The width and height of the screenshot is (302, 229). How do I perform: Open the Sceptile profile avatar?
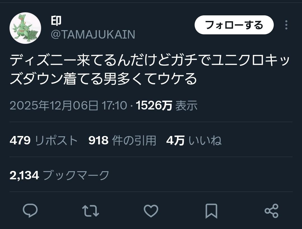(x=25, y=28)
